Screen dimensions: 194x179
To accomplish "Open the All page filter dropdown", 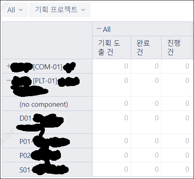I will (15, 10).
